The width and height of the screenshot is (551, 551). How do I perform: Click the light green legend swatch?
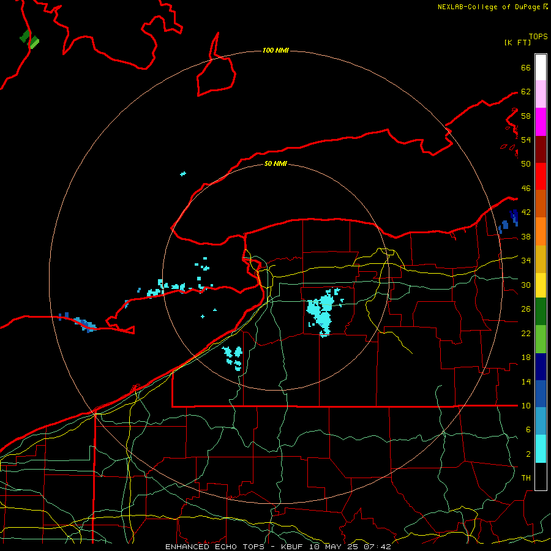(x=541, y=339)
